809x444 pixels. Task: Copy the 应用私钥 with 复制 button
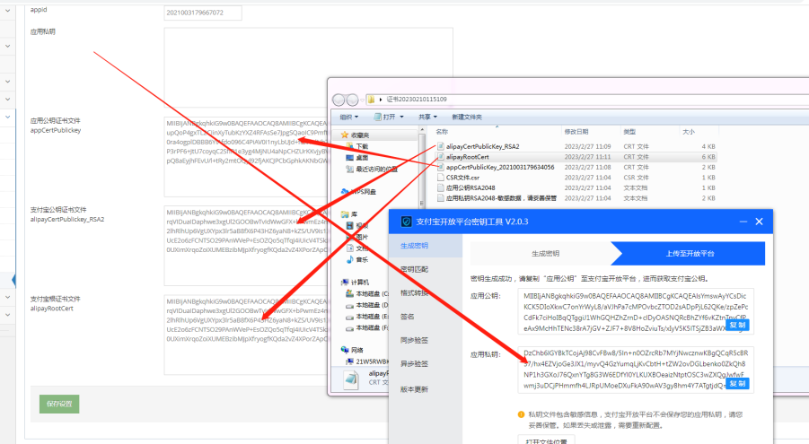tap(737, 384)
